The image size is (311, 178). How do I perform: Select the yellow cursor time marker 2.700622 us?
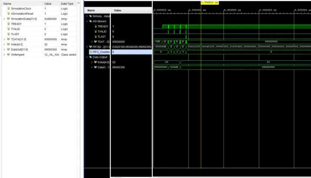[x=210, y=3]
